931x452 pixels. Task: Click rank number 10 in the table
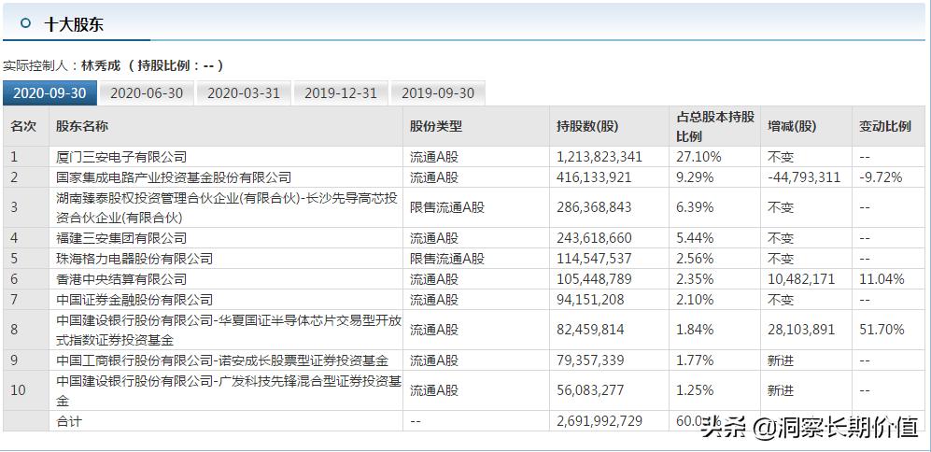click(x=19, y=390)
